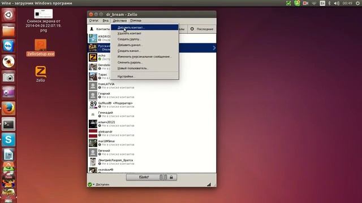The width and height of the screenshot is (362, 203).
Task: Choose Сменить пароль menu entry
Action: coord(145,63)
